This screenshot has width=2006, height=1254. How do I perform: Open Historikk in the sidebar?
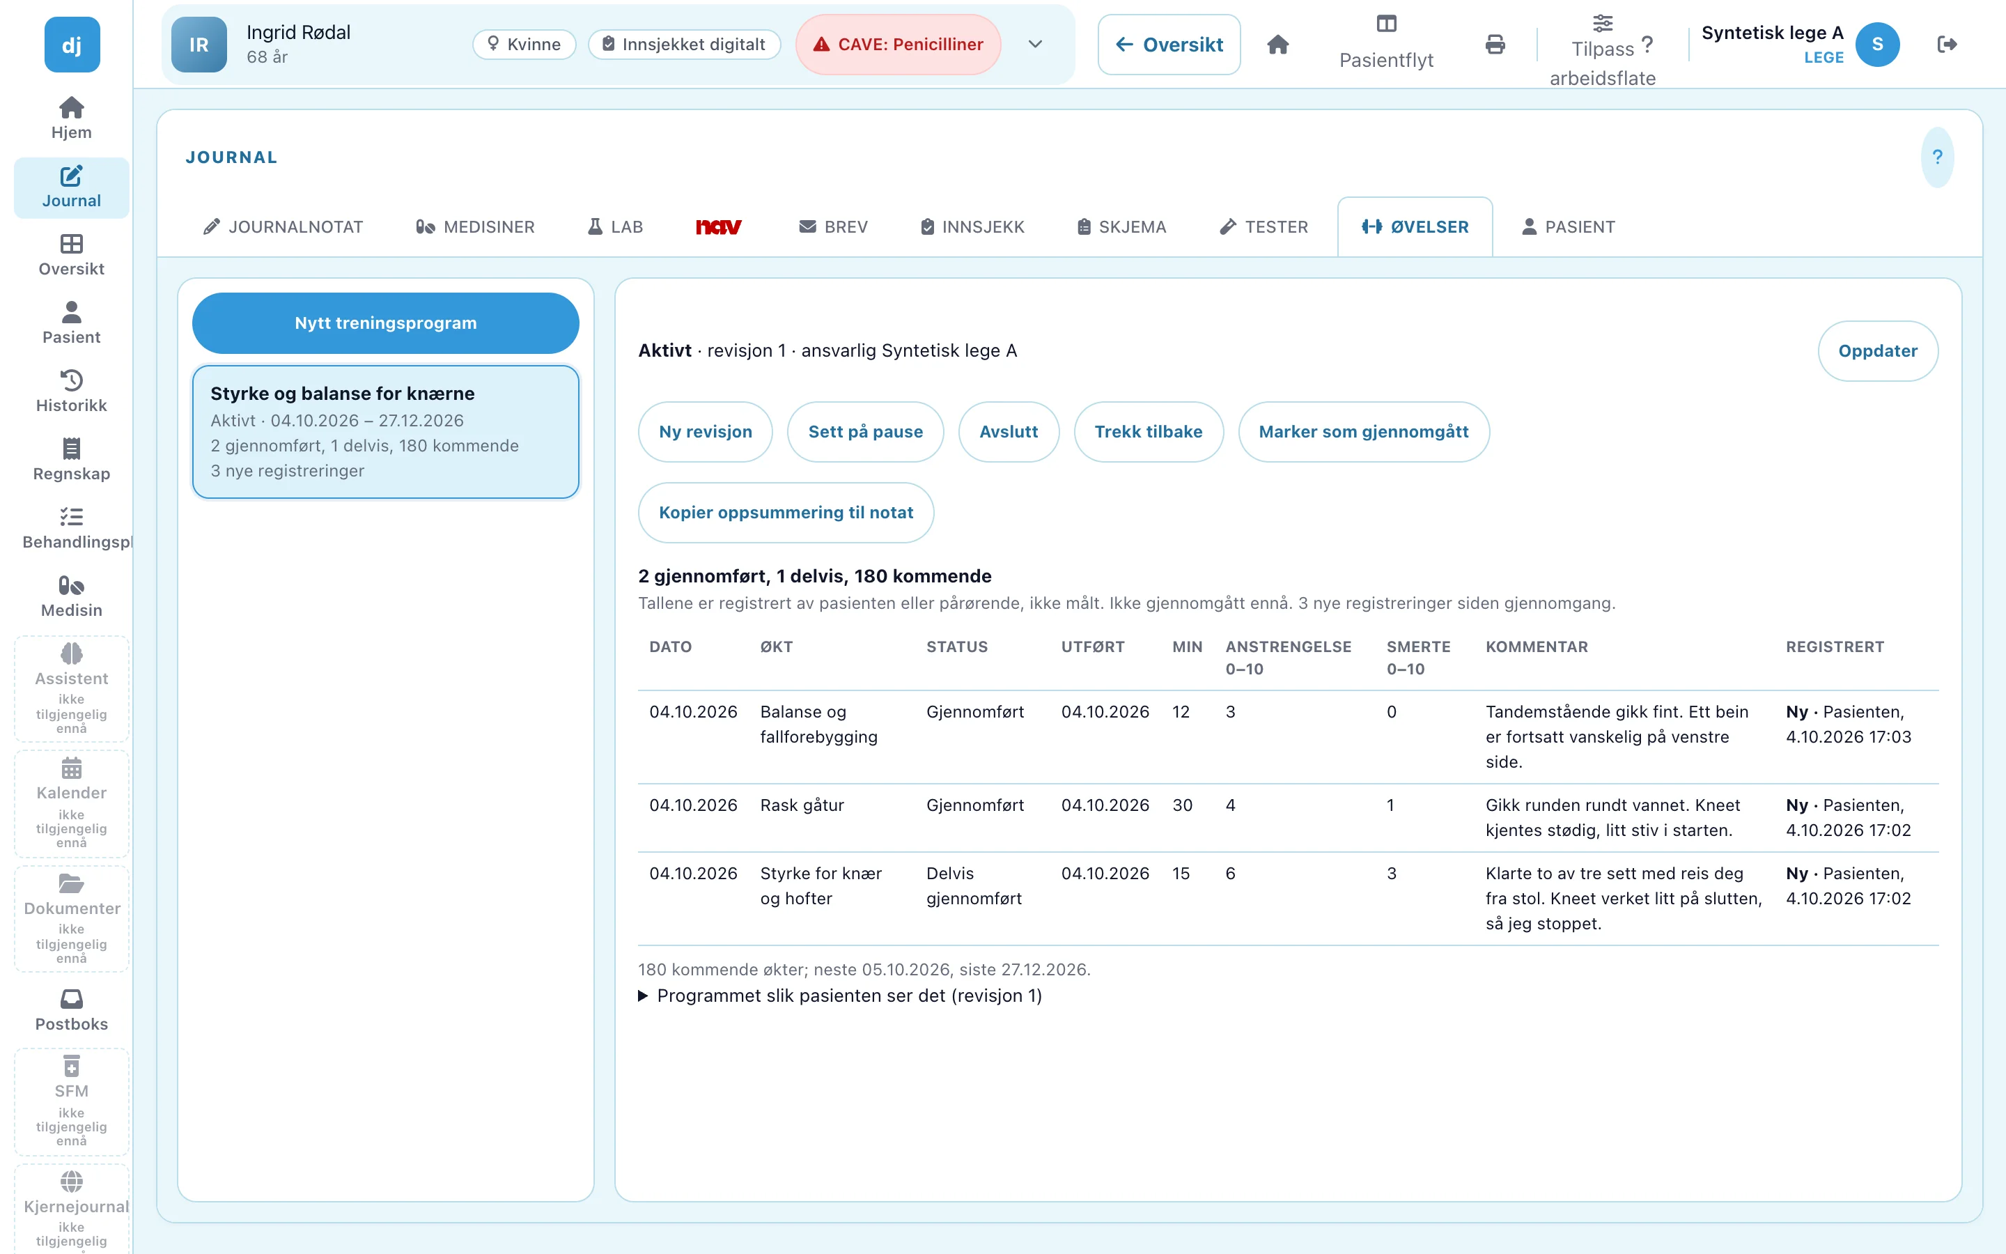pos(71,392)
